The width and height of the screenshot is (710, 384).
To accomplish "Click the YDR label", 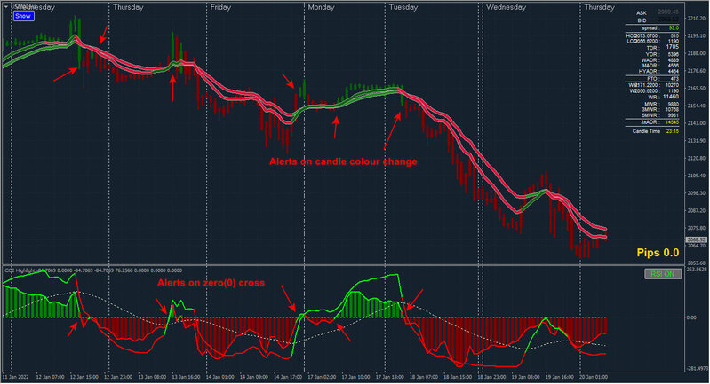I will pos(651,55).
